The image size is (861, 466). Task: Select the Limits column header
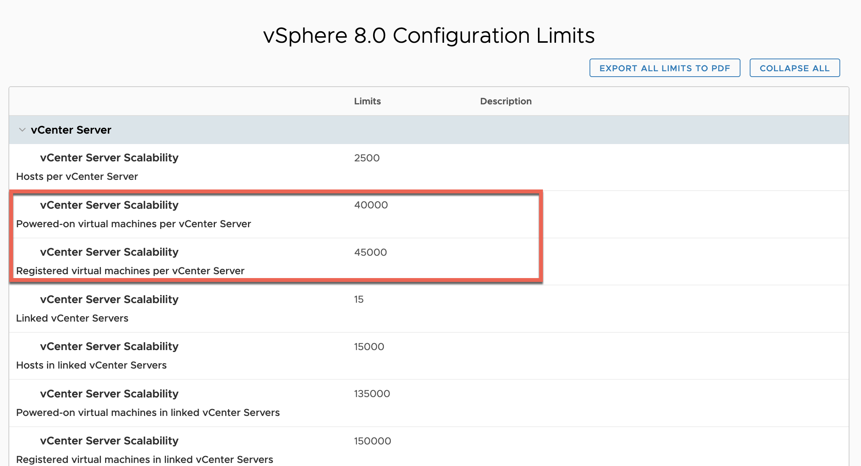[367, 101]
